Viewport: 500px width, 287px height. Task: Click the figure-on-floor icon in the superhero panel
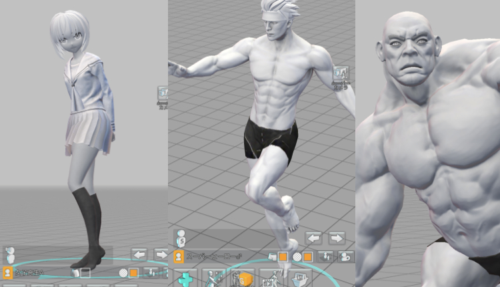(325, 257)
